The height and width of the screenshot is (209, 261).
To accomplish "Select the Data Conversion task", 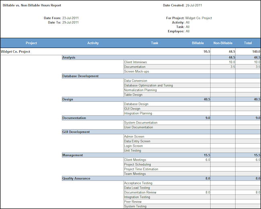I will click(135, 81).
